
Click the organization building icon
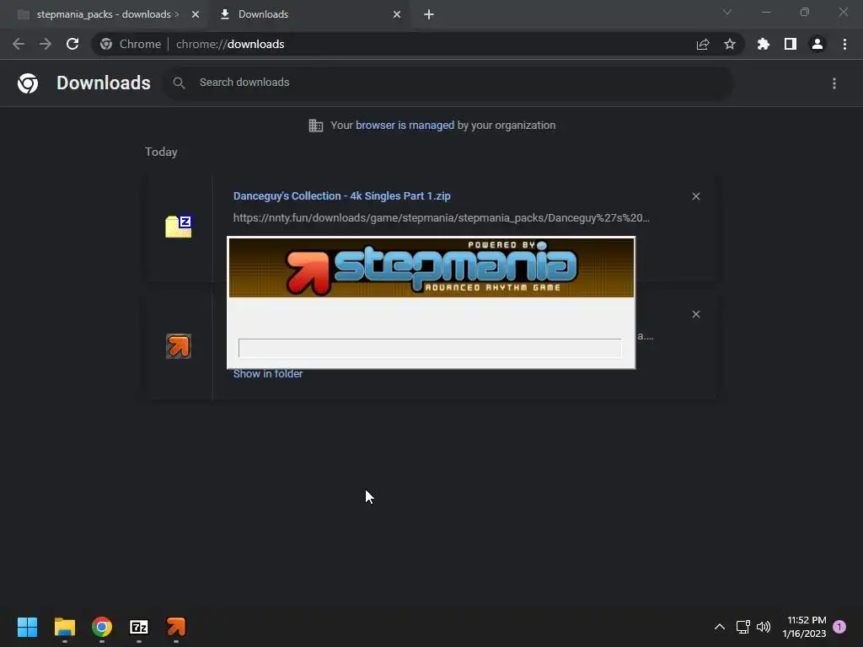point(316,126)
